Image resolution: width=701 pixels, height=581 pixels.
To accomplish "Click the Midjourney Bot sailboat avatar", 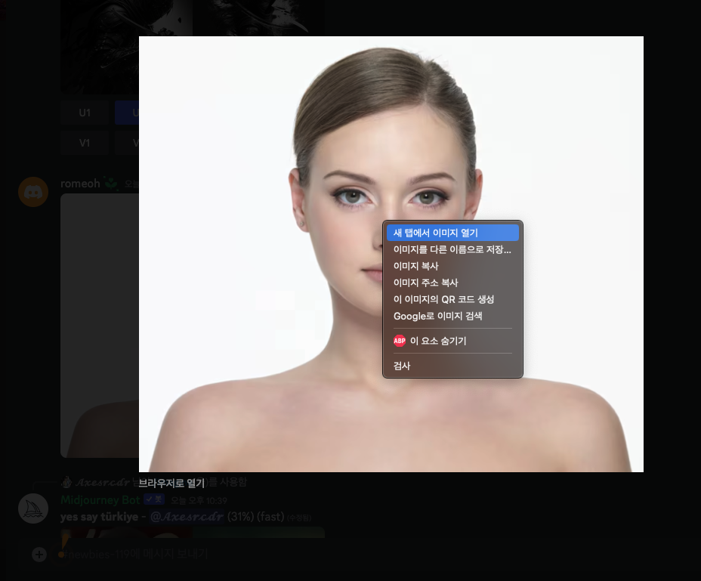I will (x=33, y=509).
